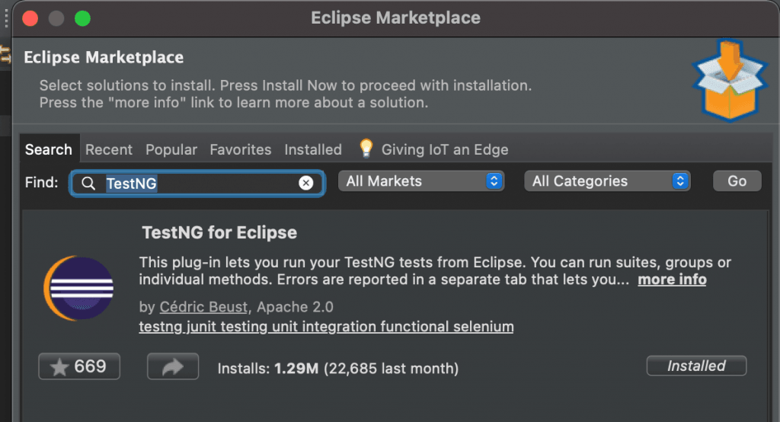Clear the search field with the X icon
The image size is (780, 422).
(305, 183)
